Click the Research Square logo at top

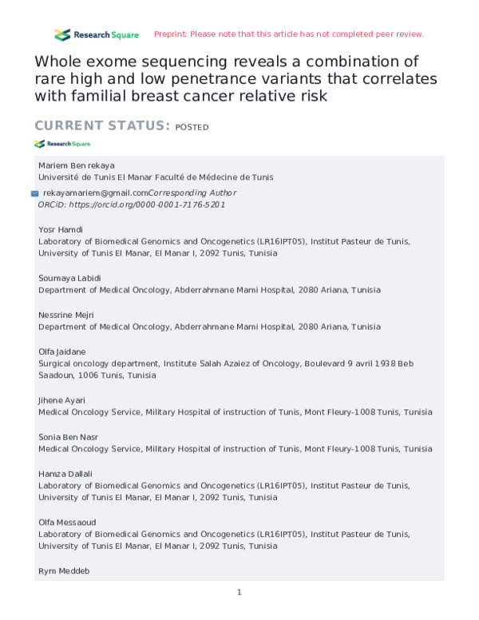pyautogui.click(x=97, y=34)
